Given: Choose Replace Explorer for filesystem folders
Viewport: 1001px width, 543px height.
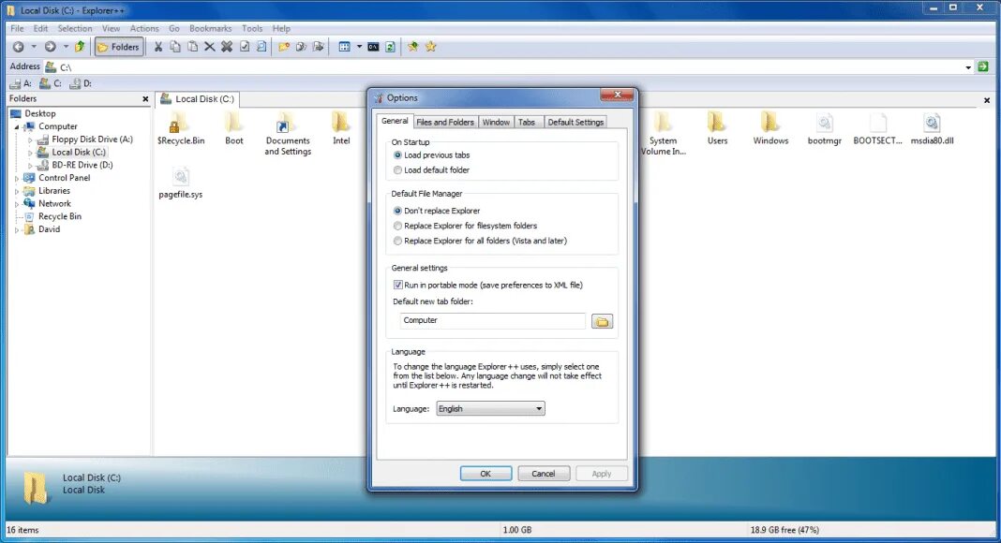Looking at the screenshot, I should pyautogui.click(x=397, y=226).
